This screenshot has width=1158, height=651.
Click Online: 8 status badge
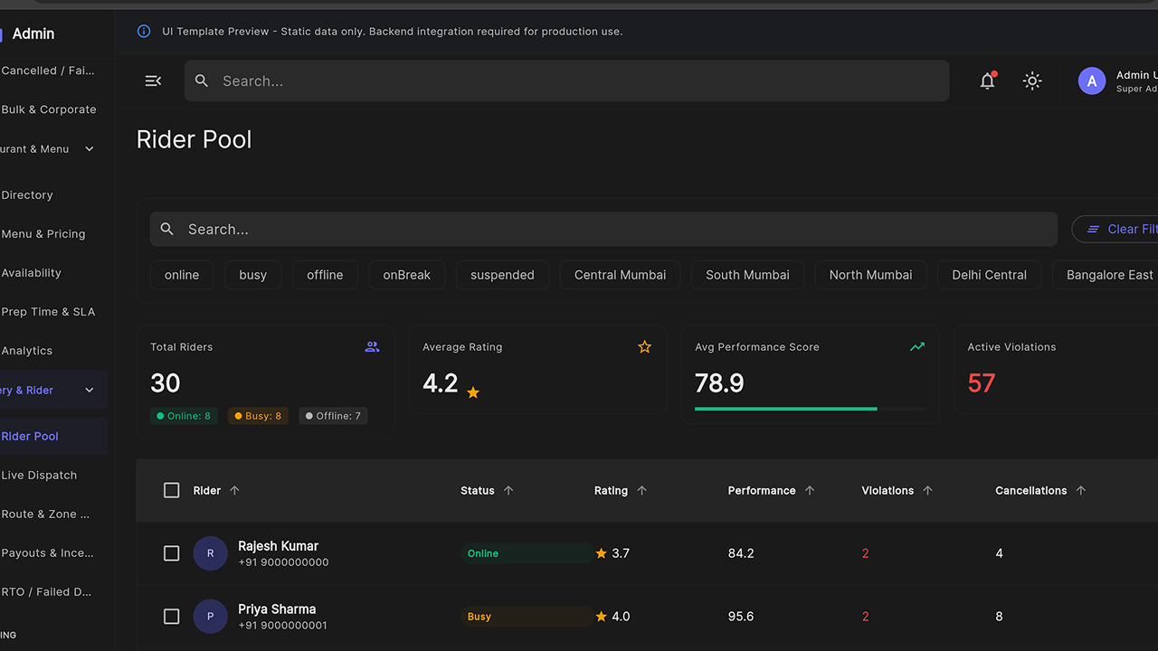(184, 416)
